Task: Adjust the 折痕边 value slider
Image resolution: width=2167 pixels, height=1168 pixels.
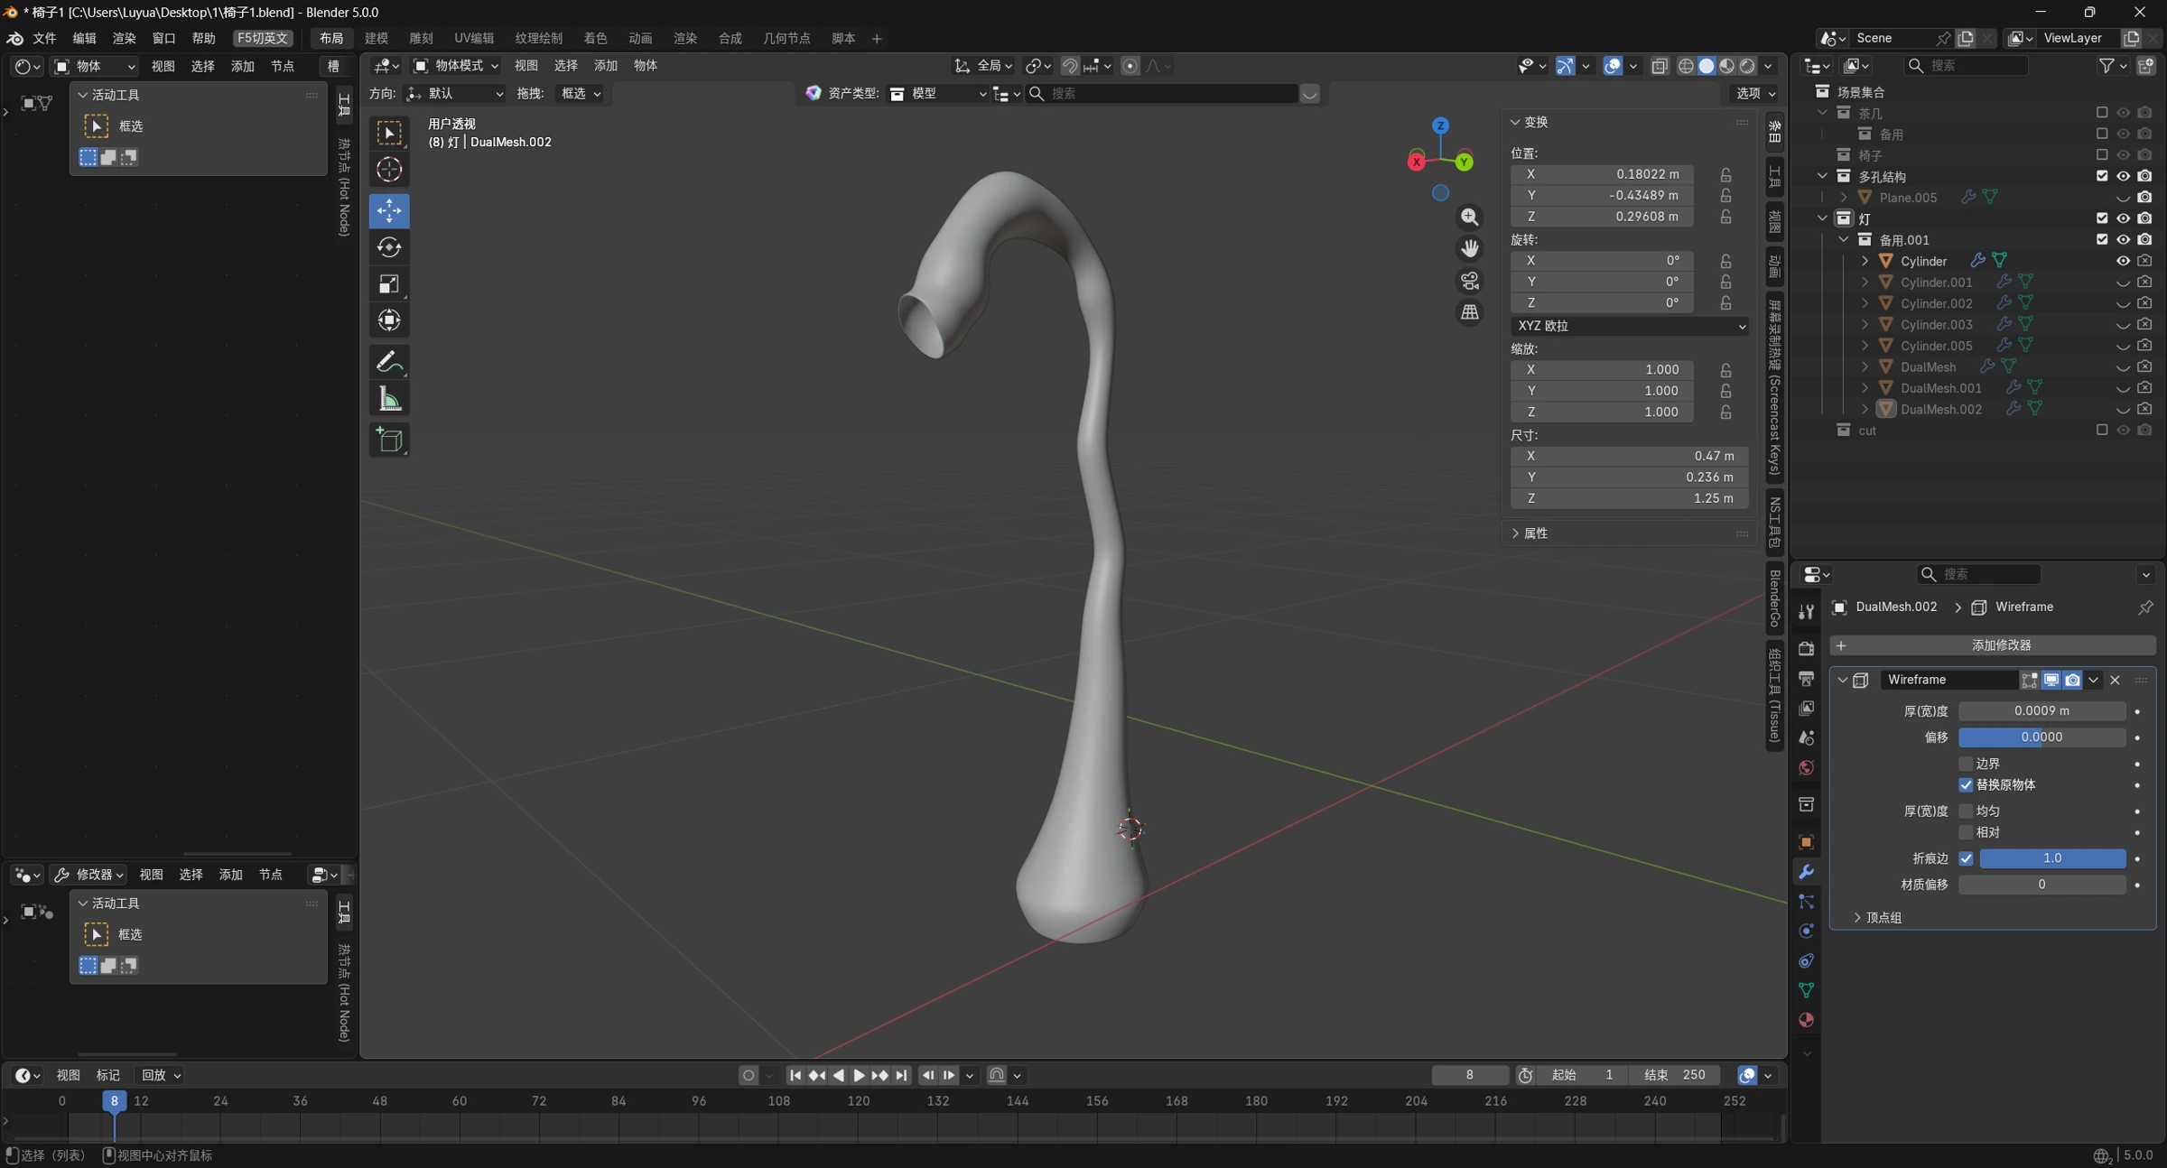Action: coord(2052,858)
